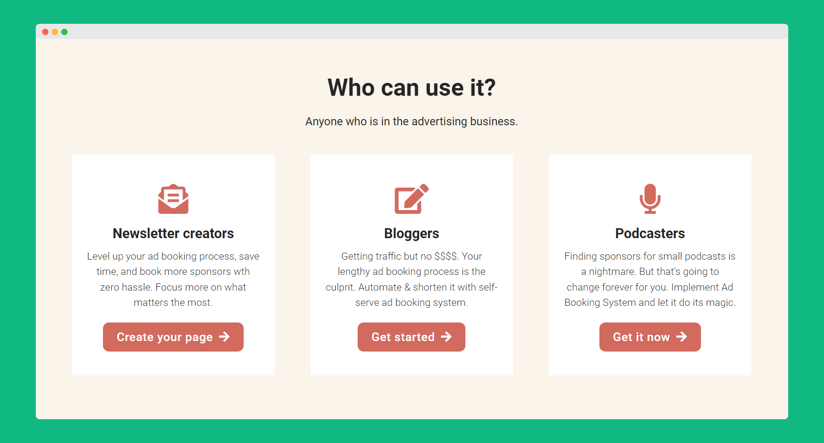
Task: Click the yellow traffic light dot
Action: pos(55,31)
